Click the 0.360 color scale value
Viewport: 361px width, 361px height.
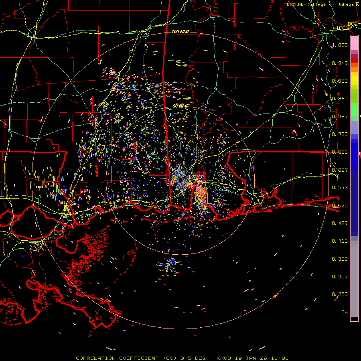[340, 259]
